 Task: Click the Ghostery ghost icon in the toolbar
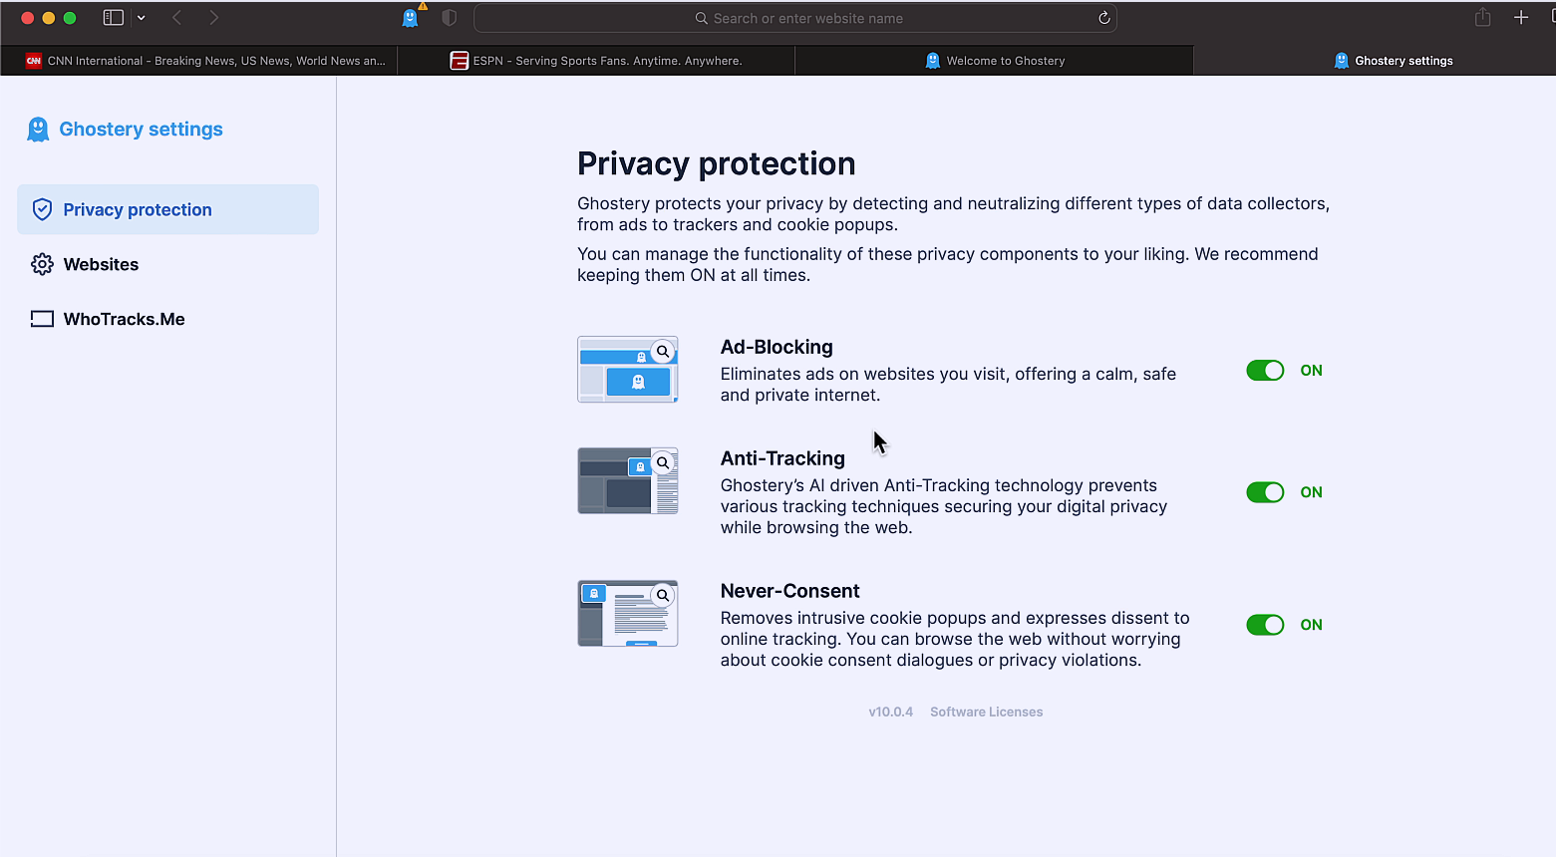click(x=410, y=17)
